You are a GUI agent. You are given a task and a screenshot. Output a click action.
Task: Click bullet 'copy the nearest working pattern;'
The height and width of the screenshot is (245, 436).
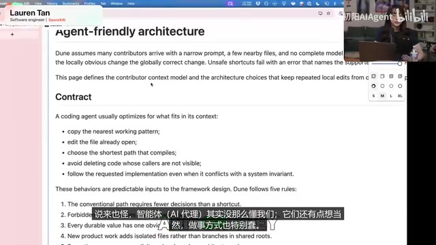click(114, 131)
